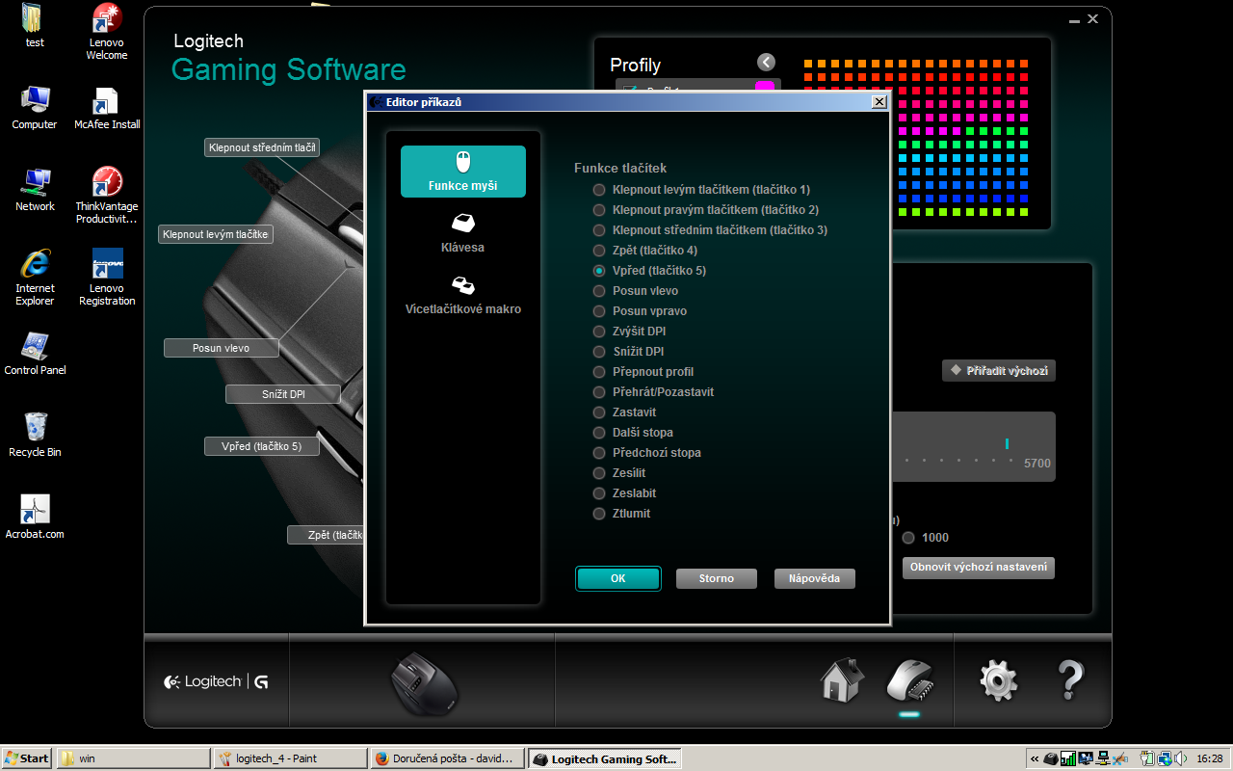This screenshot has width=1233, height=771.
Task: Select the Funkce myši category
Action: (x=463, y=172)
